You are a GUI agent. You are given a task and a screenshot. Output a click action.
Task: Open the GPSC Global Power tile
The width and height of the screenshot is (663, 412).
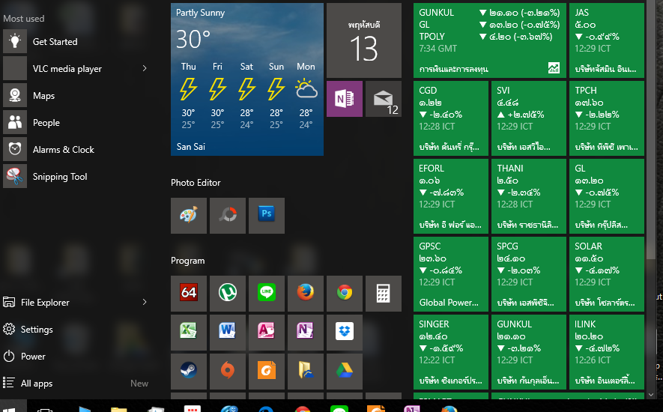pos(451,274)
